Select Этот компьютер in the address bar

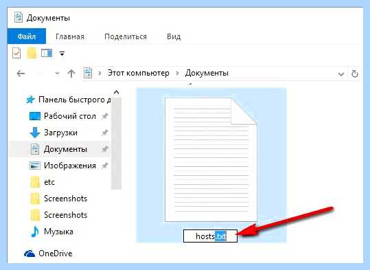(139, 73)
